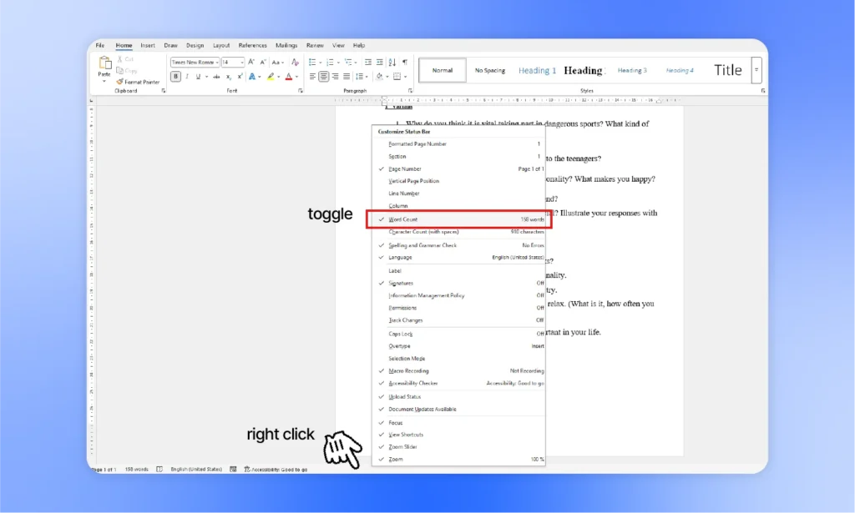The height and width of the screenshot is (513, 855).
Task: Click the proofing book icon in status bar
Action: [159, 469]
